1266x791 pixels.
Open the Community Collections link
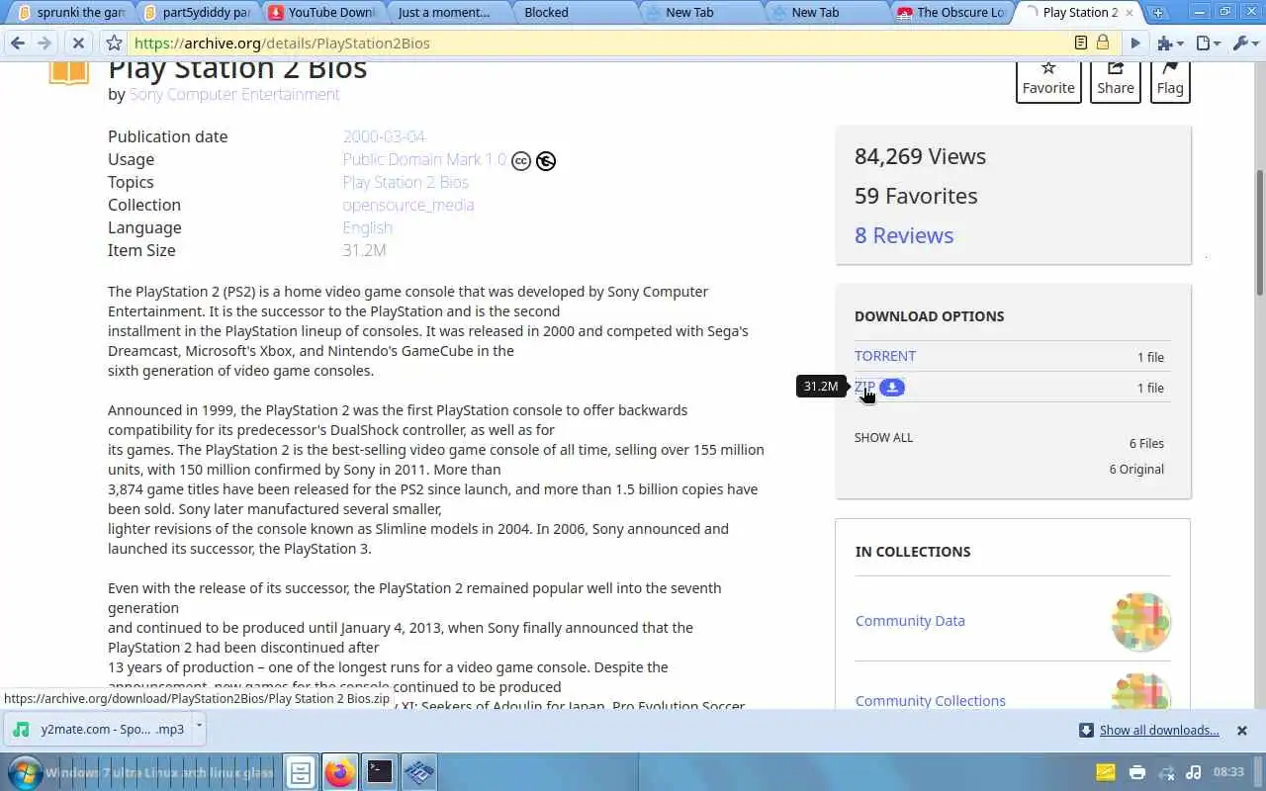click(931, 700)
